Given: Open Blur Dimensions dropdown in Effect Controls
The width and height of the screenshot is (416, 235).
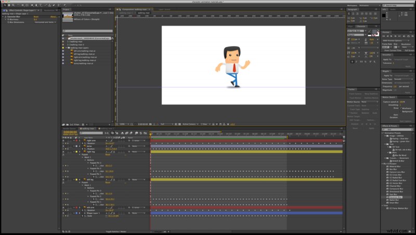Looking at the screenshot, I should click(x=45, y=22).
